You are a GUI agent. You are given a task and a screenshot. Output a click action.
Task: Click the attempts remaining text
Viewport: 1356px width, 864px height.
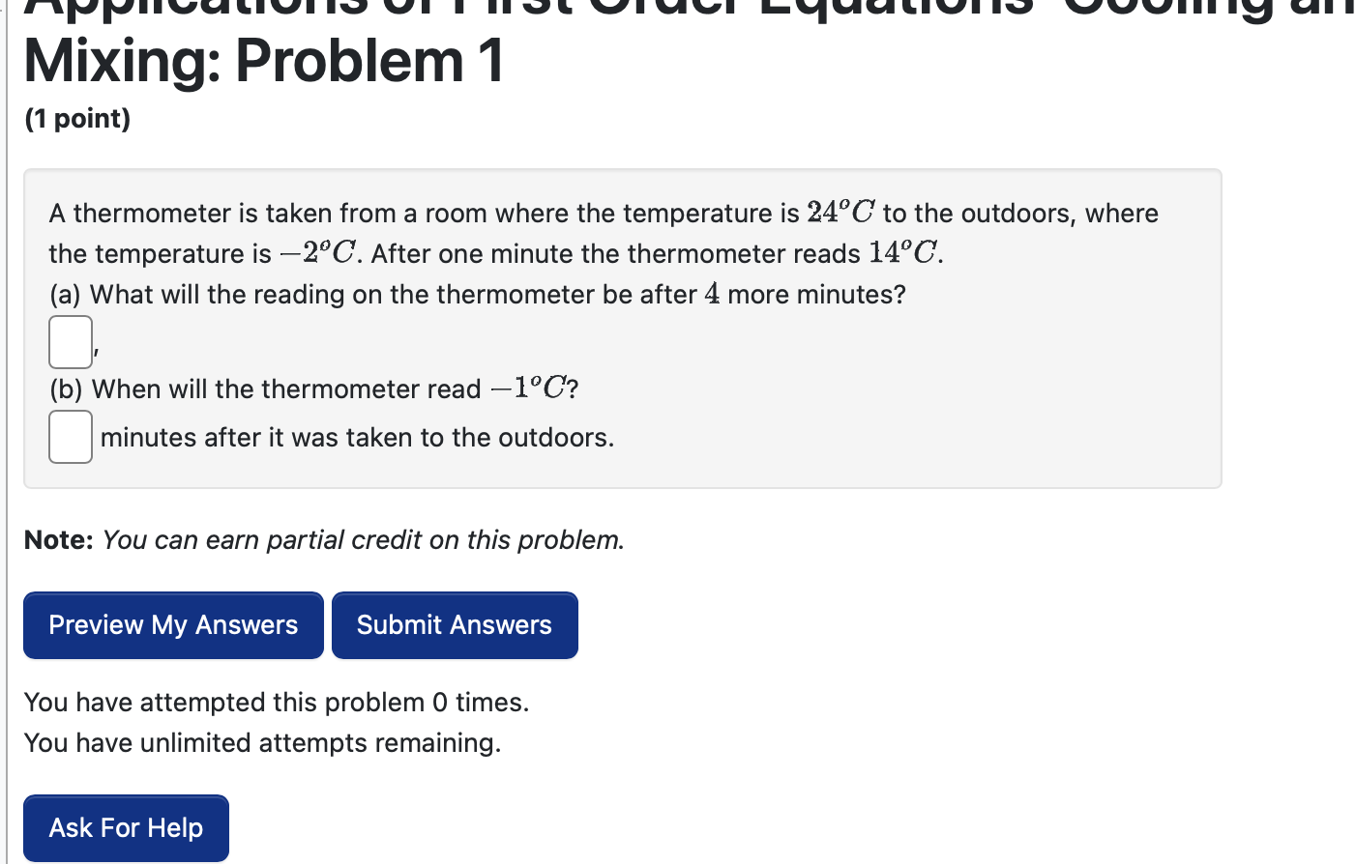click(x=263, y=742)
